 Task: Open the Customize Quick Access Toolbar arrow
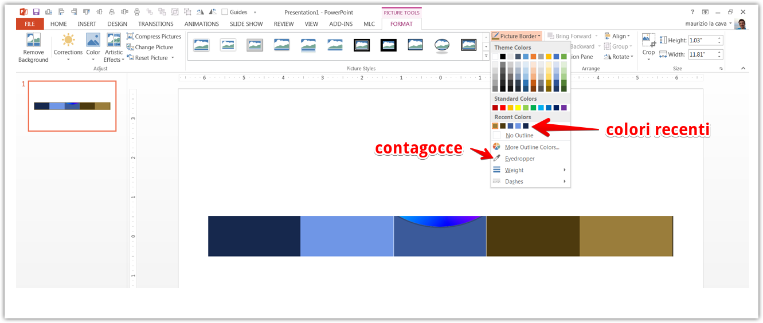click(255, 12)
